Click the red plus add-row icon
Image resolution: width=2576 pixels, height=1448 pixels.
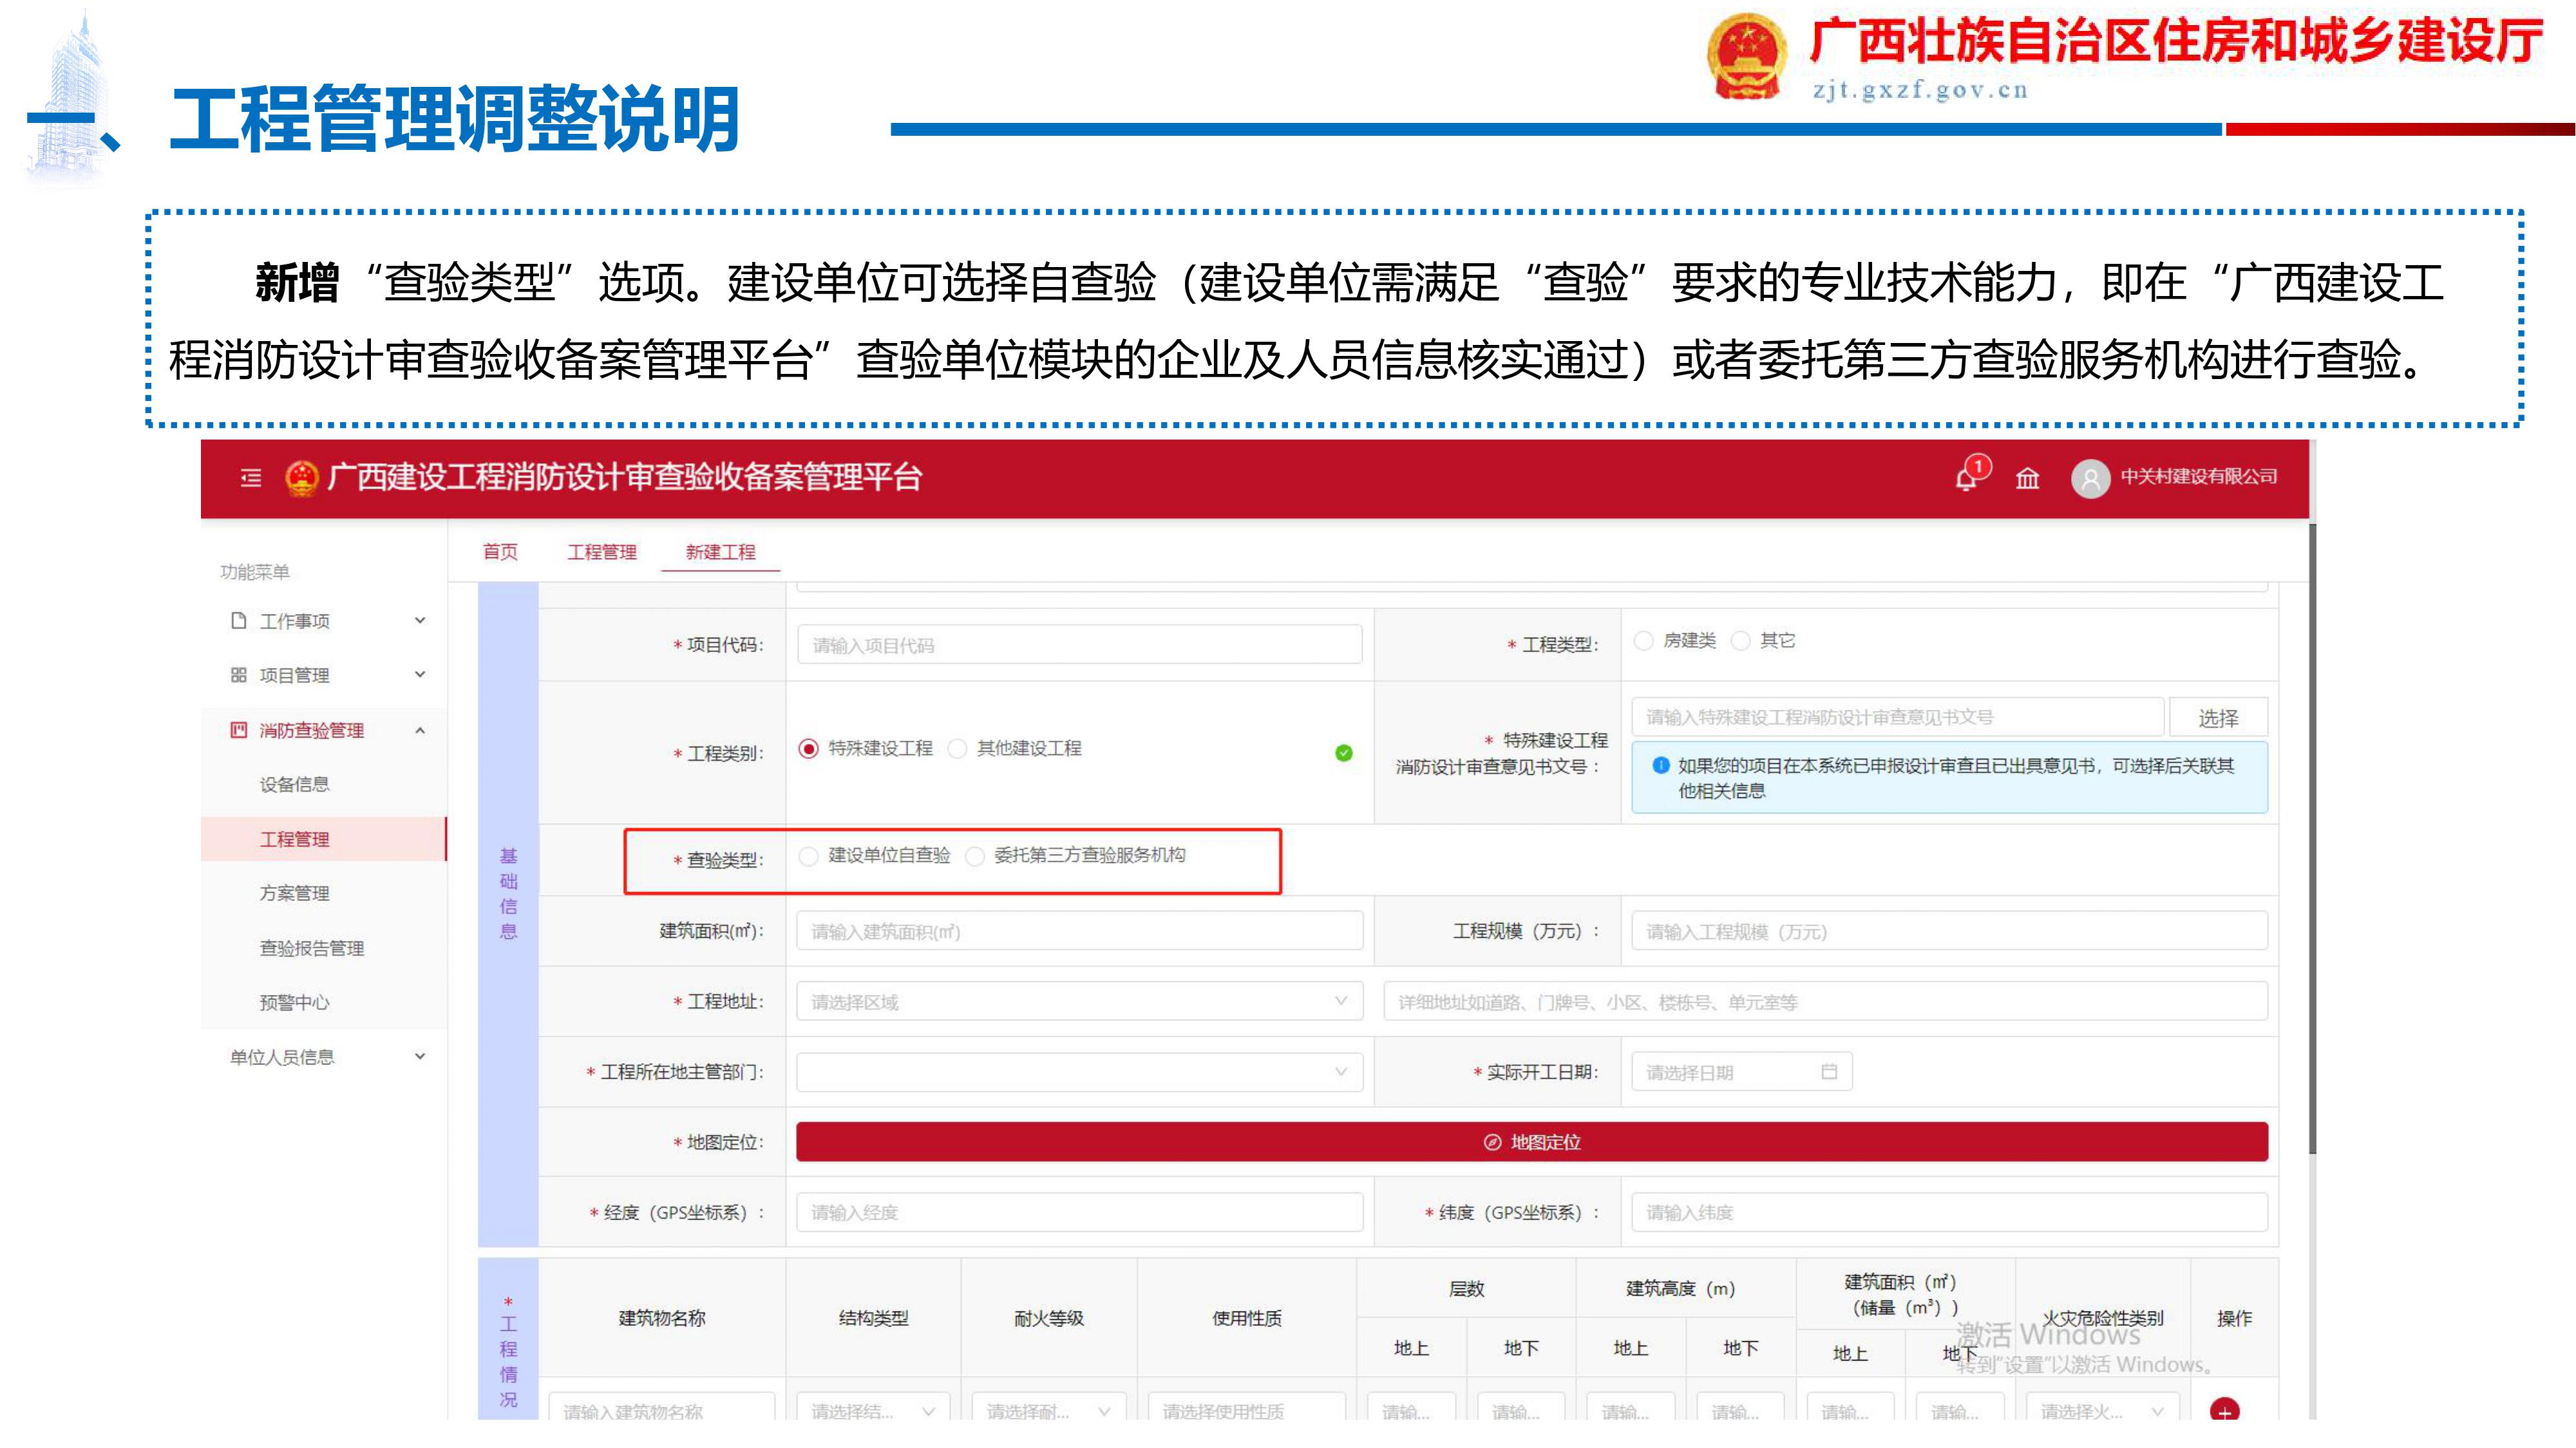[2224, 1411]
